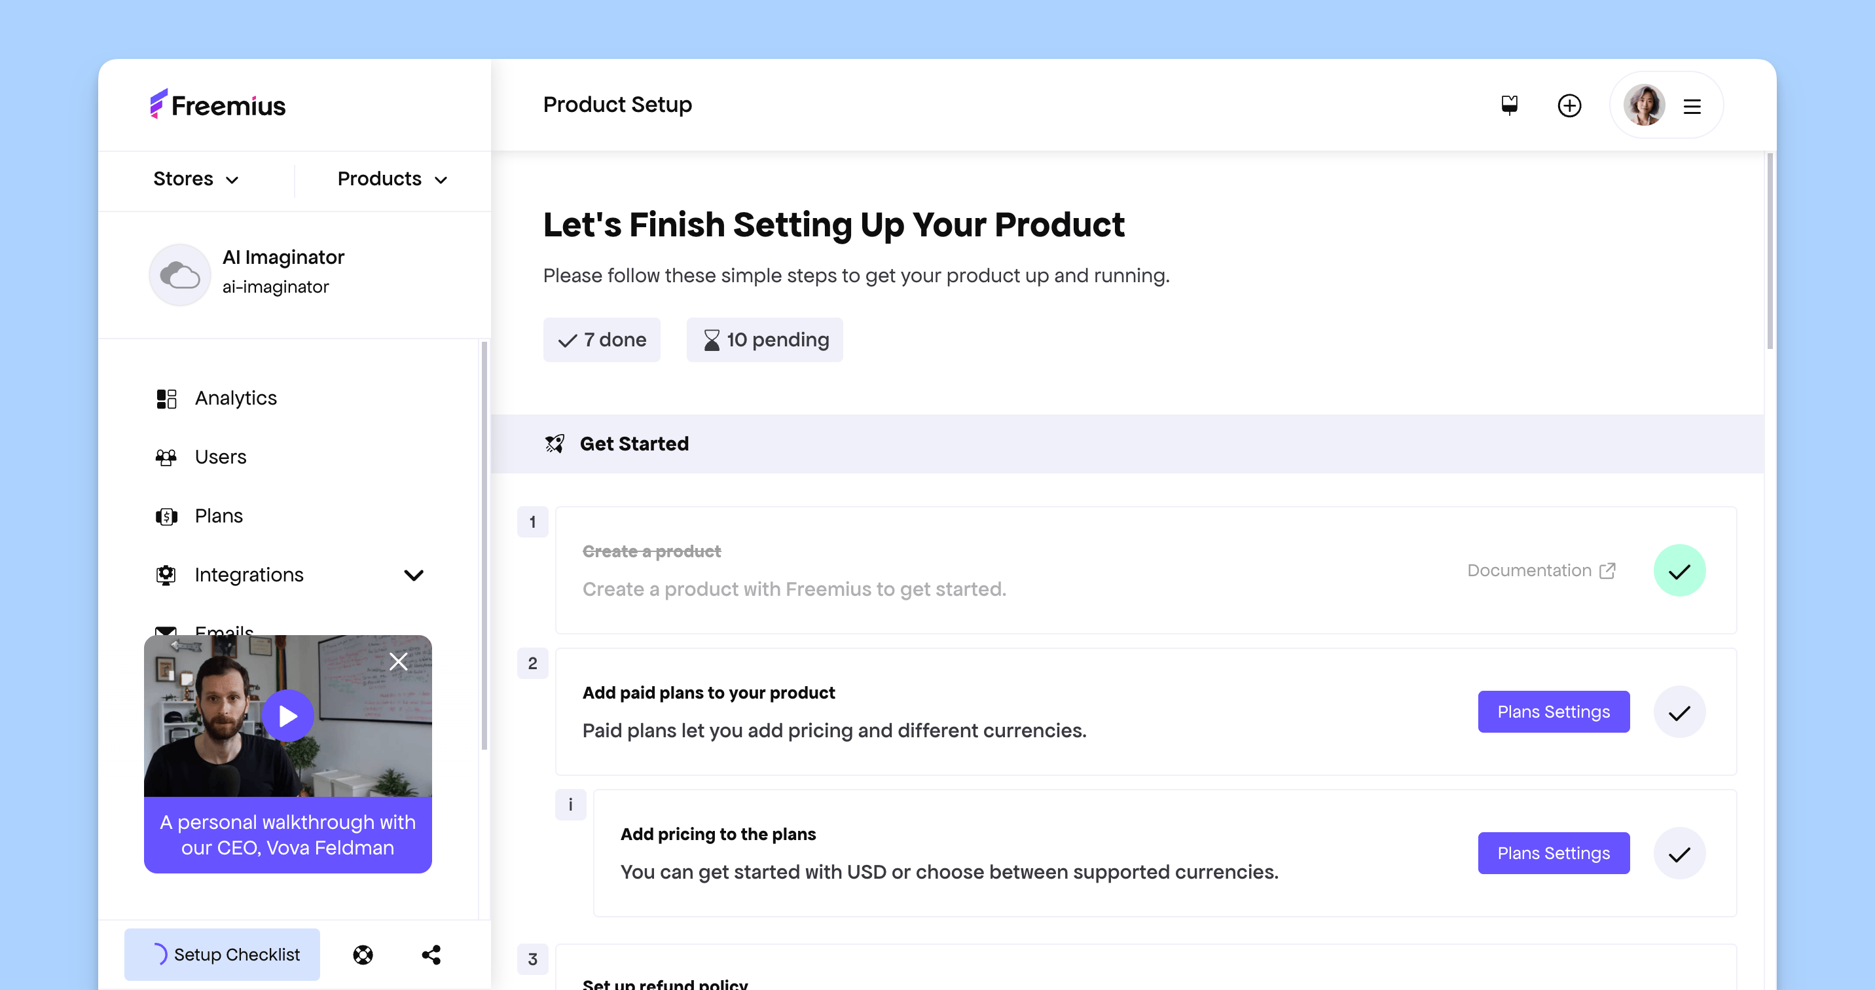Screen dimensions: 1875x990
Task: Click the user avatar photo
Action: pos(1643,105)
